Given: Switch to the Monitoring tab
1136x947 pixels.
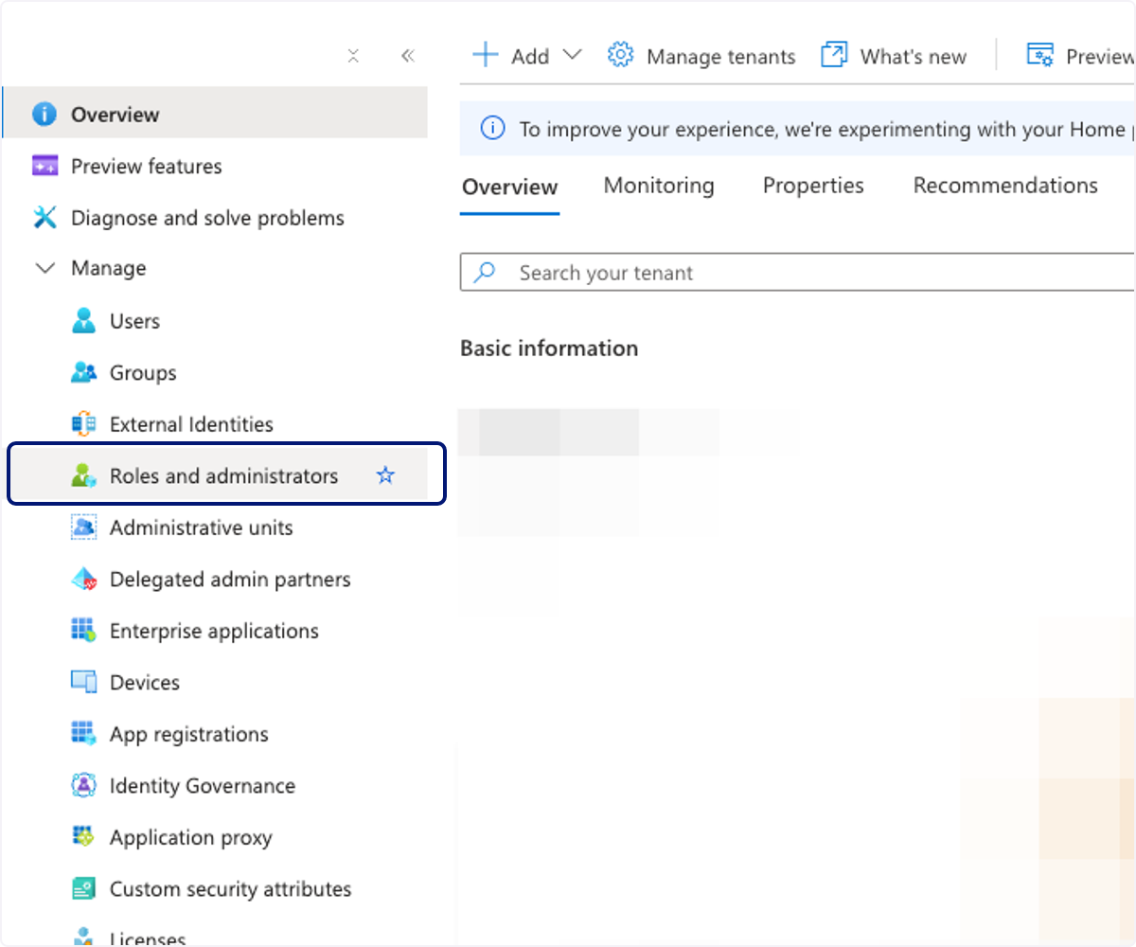Looking at the screenshot, I should [x=659, y=186].
